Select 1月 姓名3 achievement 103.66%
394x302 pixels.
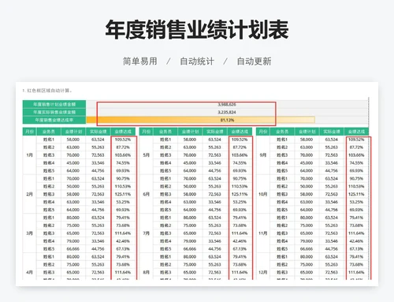click(x=123, y=155)
